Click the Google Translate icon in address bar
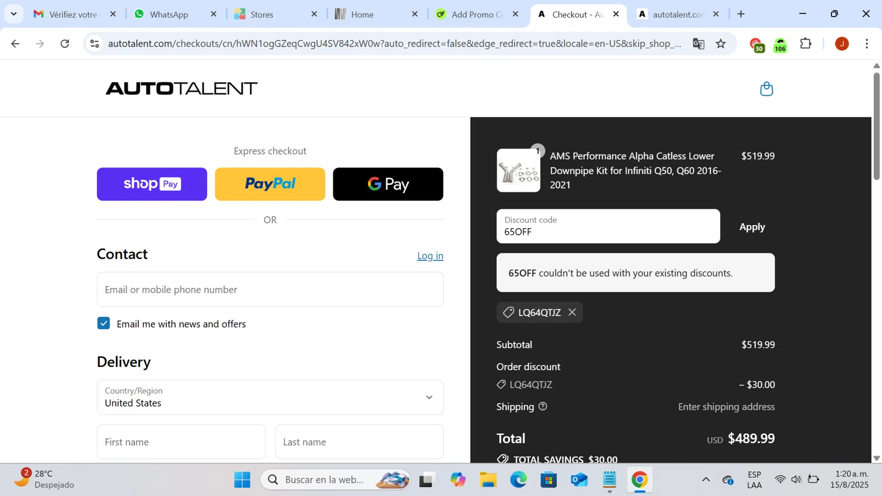This screenshot has width=882, height=496. point(699,43)
